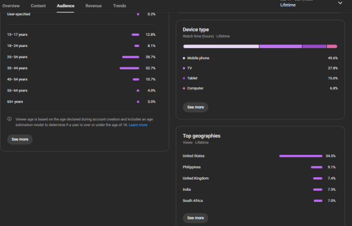This screenshot has height=226, width=352.
Task: Follow the Learn more link
Action: [x=138, y=125]
